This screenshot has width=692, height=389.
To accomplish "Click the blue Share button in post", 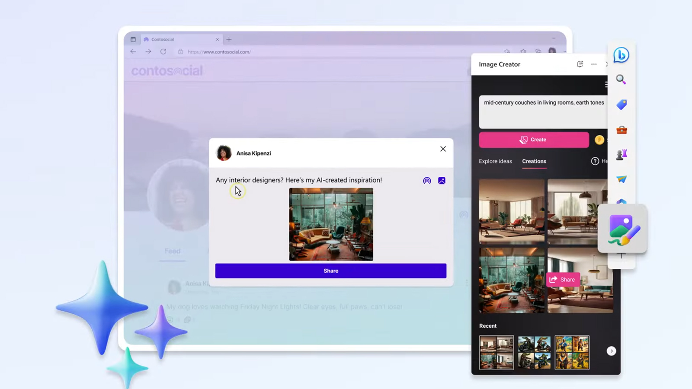I will pos(331,271).
